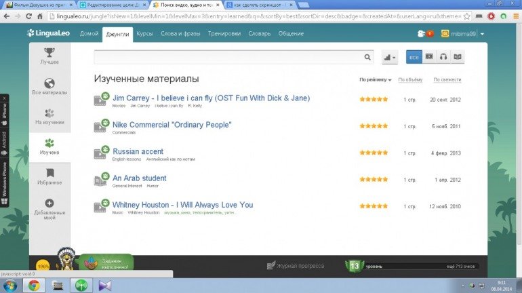The image size is (522, 293).
Task: Open the По рейтингу sort dropdown
Action: click(x=376, y=80)
